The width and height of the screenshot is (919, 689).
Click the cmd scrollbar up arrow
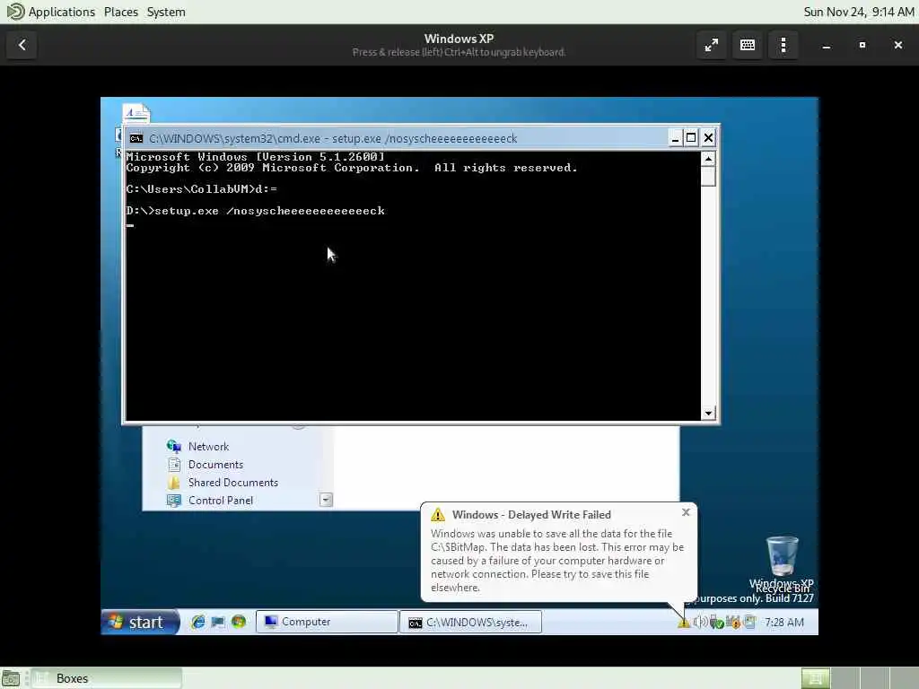(x=708, y=159)
